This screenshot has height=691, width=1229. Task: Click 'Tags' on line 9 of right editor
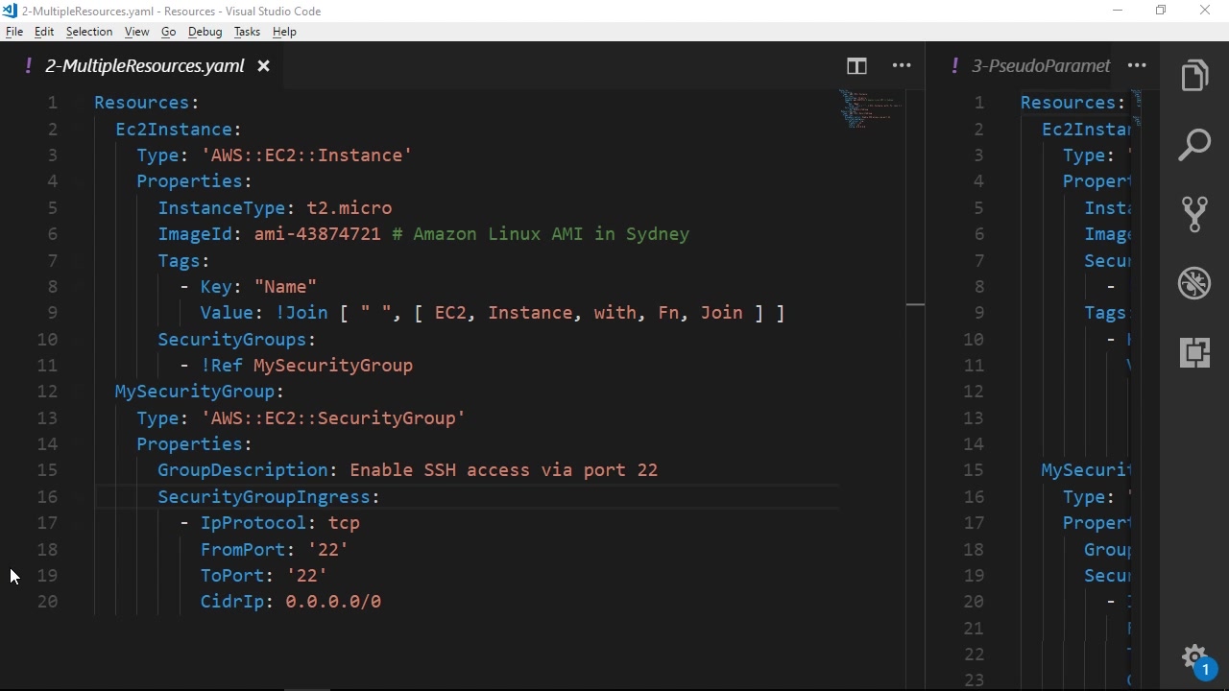click(1105, 313)
